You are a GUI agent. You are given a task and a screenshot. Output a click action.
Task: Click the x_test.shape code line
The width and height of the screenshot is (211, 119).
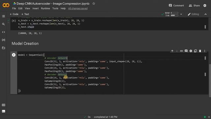pos(26,27)
